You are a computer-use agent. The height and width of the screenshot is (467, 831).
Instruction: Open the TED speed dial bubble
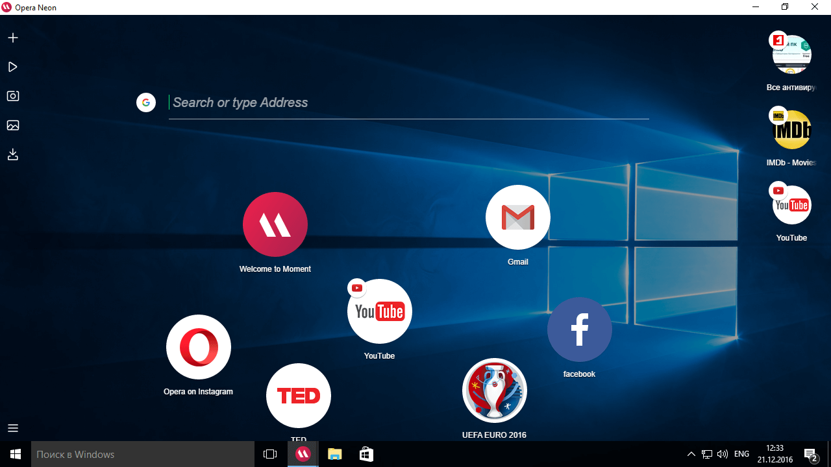[x=299, y=395]
